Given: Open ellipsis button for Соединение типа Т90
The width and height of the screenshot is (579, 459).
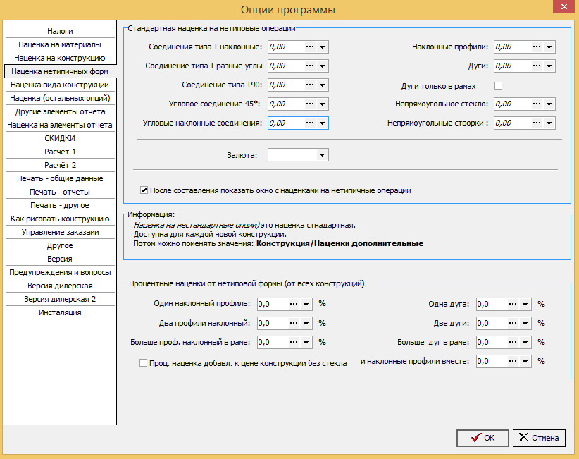Looking at the screenshot, I should tap(310, 85).
